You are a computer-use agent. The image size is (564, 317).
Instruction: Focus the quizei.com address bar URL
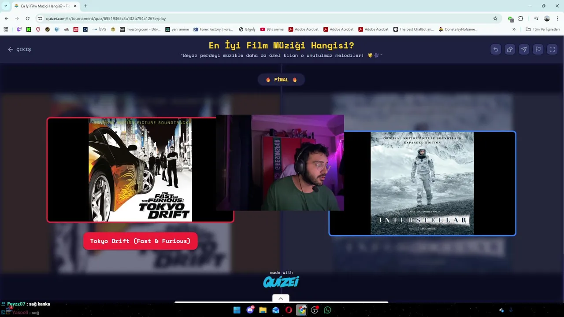pyautogui.click(x=106, y=18)
